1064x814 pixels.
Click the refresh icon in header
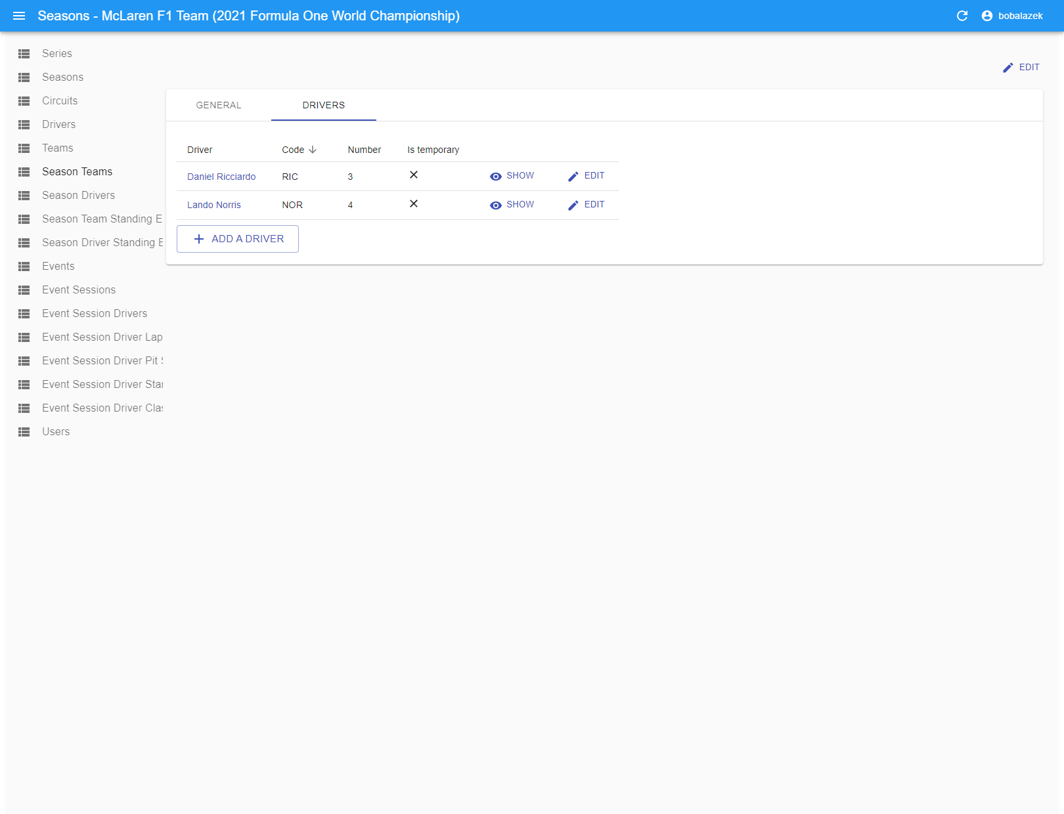[962, 16]
